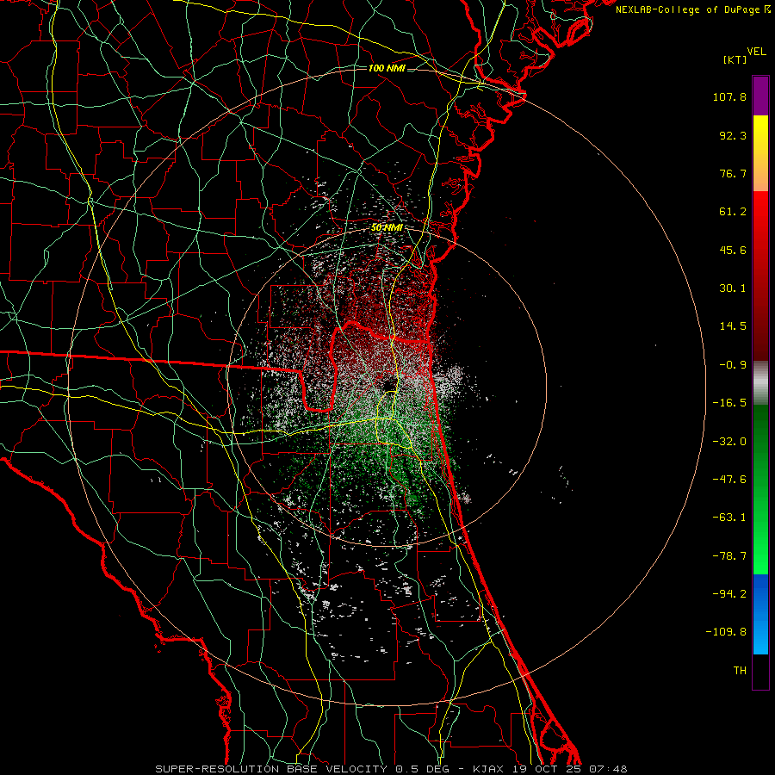Click the Super-Resolution Base Velocity caption text
This screenshot has width=775, height=775.
pyautogui.click(x=391, y=769)
